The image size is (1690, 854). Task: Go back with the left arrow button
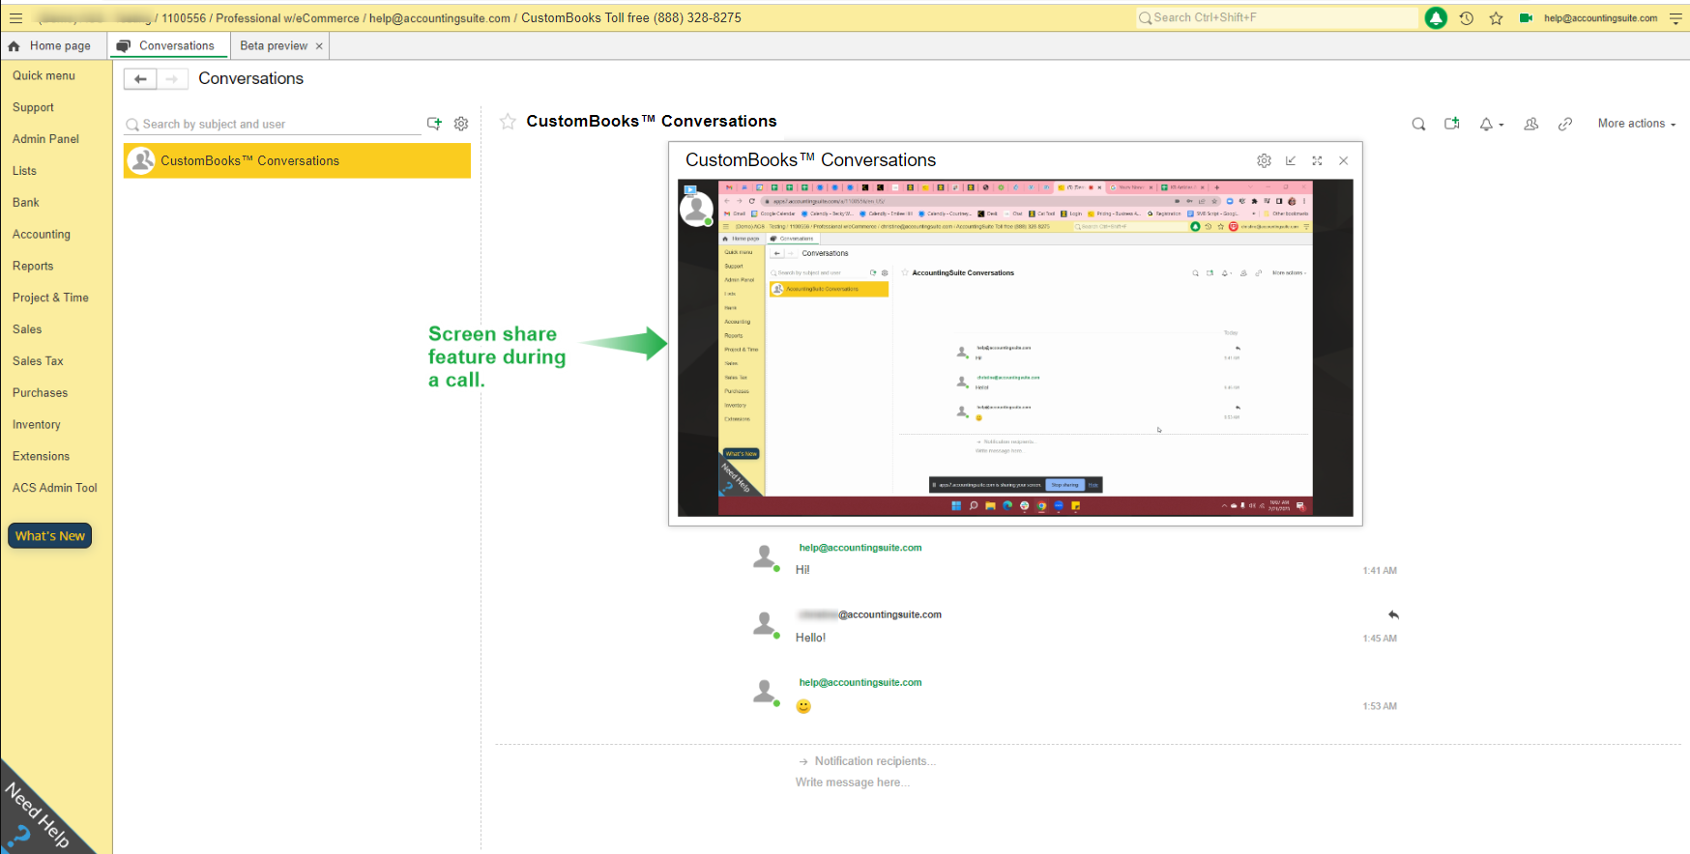[140, 79]
